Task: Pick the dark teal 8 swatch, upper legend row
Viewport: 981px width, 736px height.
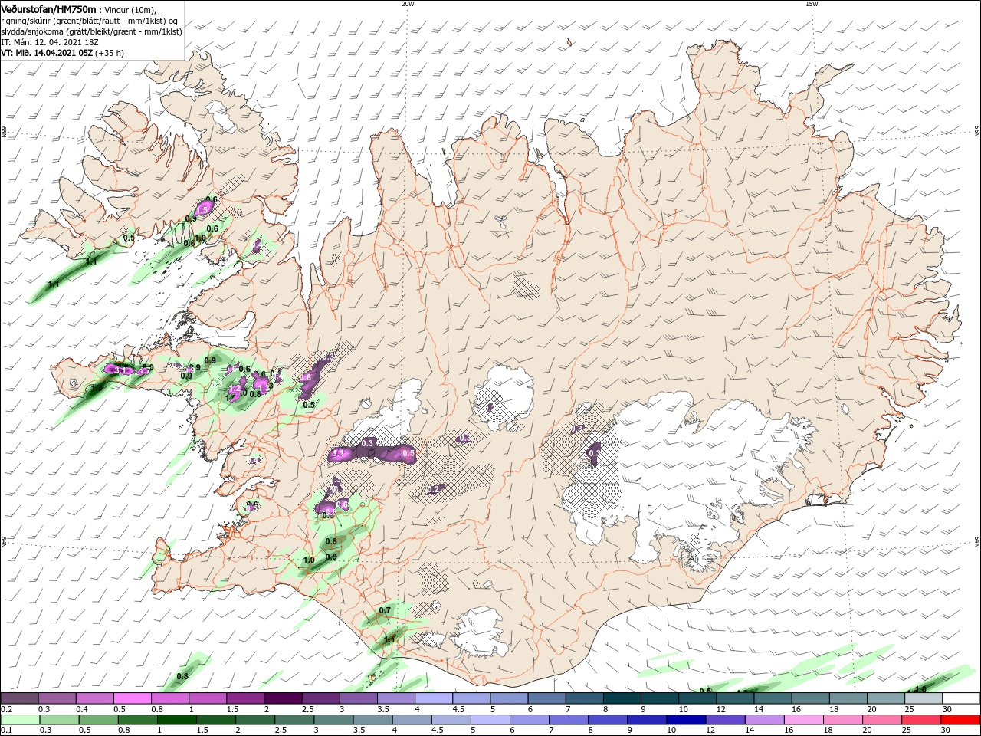Action: coord(622,698)
